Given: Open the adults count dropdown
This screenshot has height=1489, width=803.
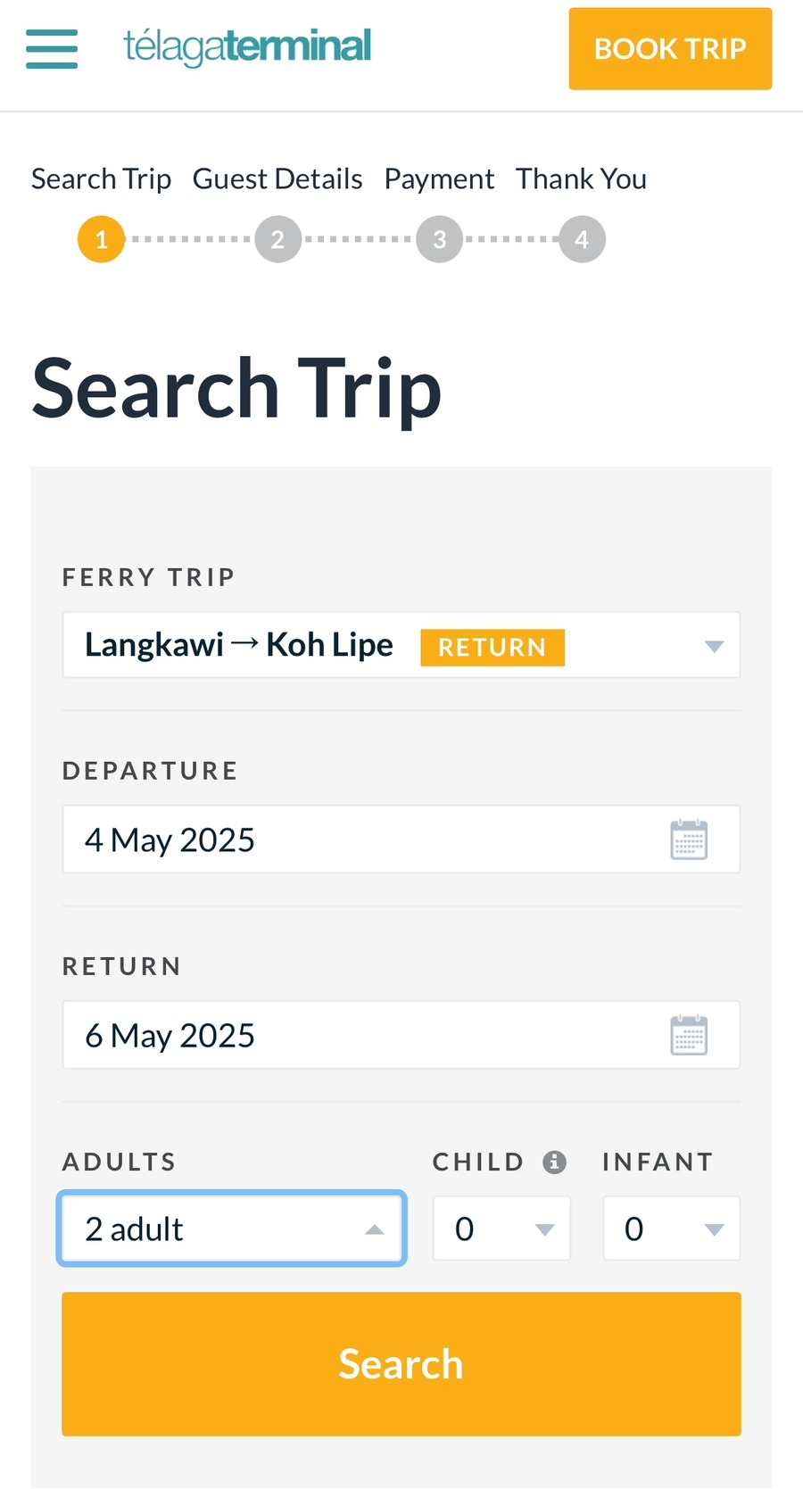Looking at the screenshot, I should pyautogui.click(x=232, y=1228).
